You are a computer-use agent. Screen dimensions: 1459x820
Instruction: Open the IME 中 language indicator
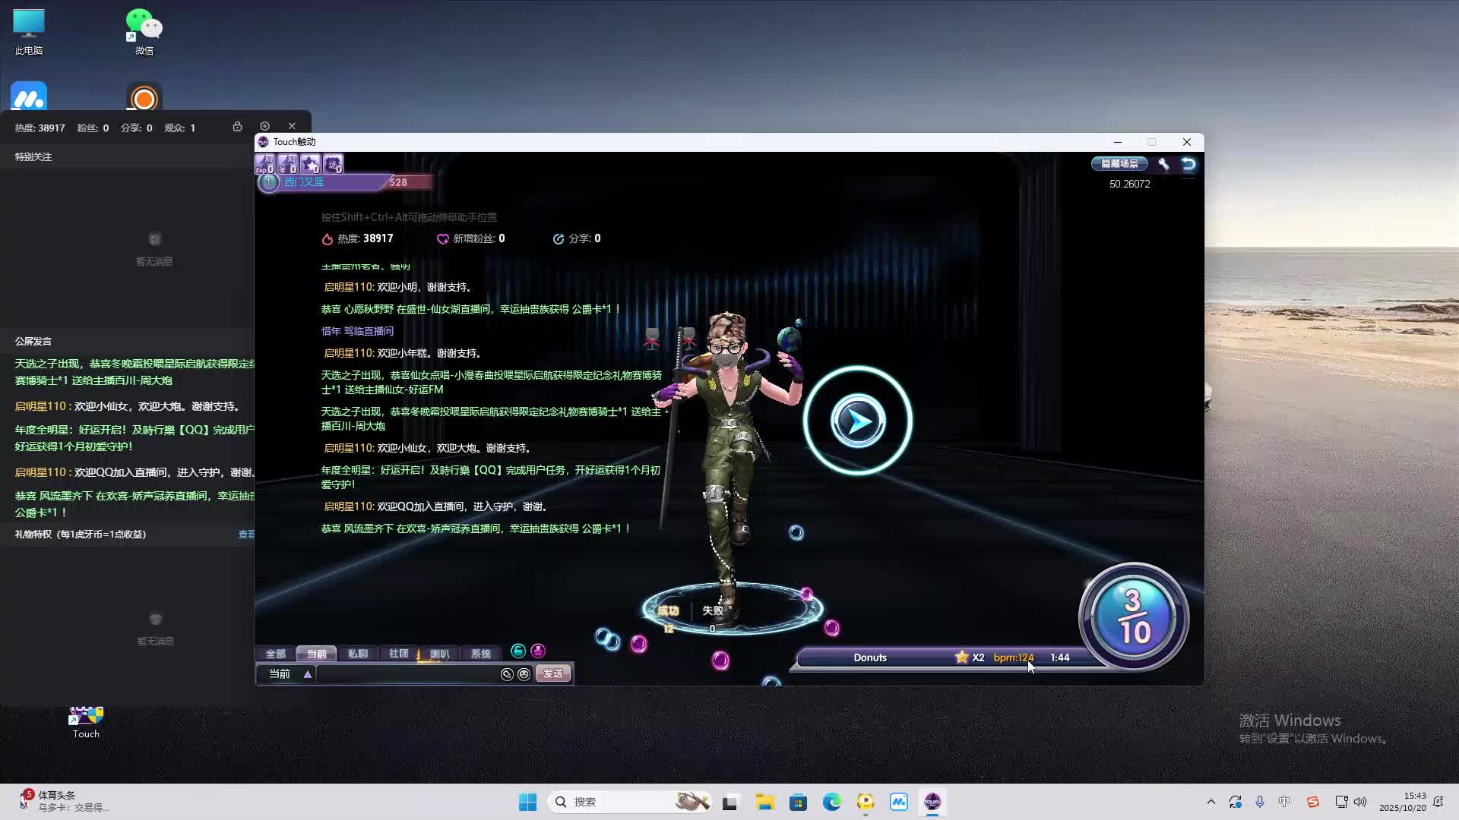1284,802
